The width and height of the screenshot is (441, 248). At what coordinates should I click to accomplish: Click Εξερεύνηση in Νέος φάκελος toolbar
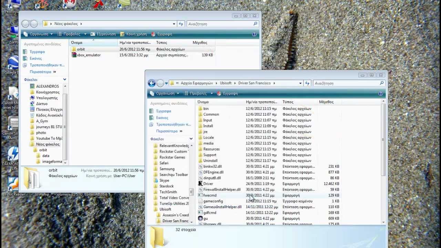(103, 34)
